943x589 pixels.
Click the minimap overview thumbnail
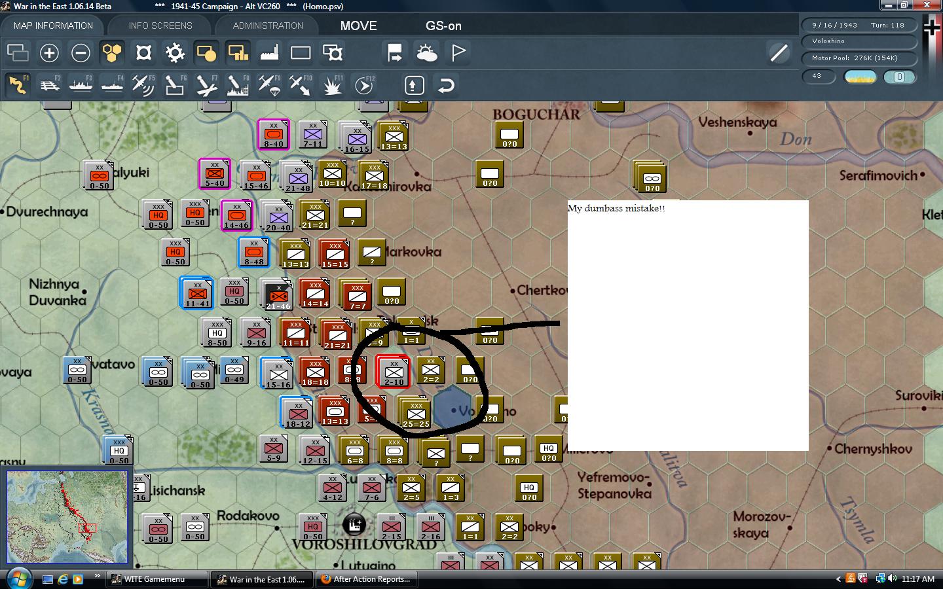67,517
